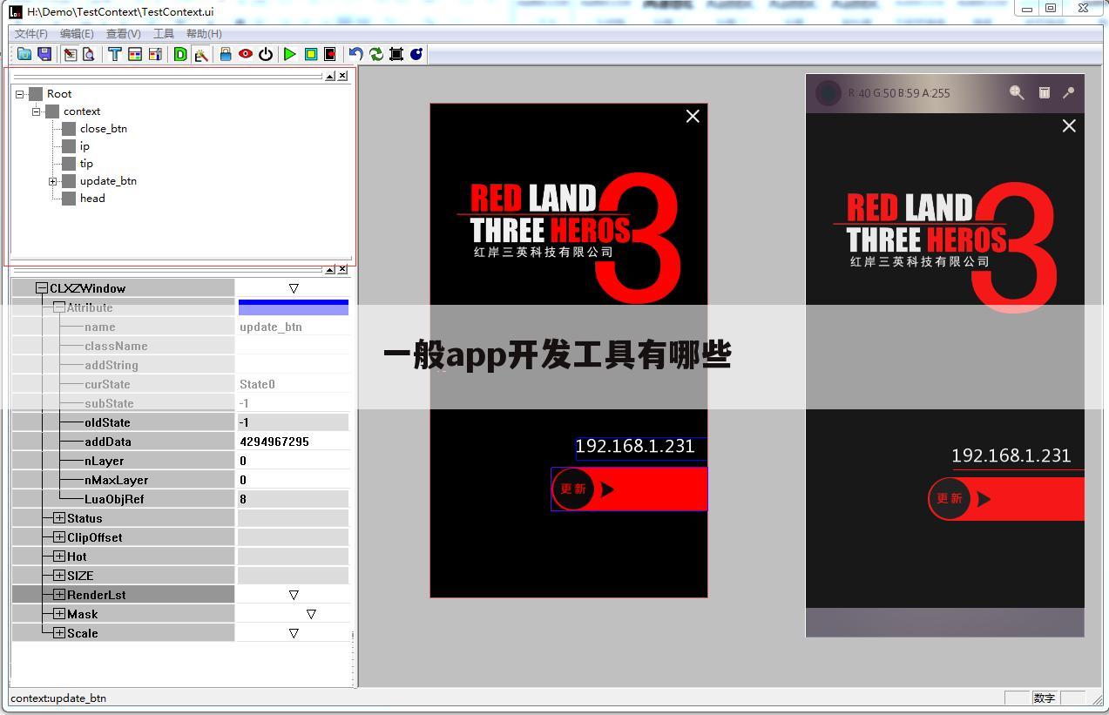Click the colored grid layout icon
The image size is (1109, 715).
click(x=135, y=54)
